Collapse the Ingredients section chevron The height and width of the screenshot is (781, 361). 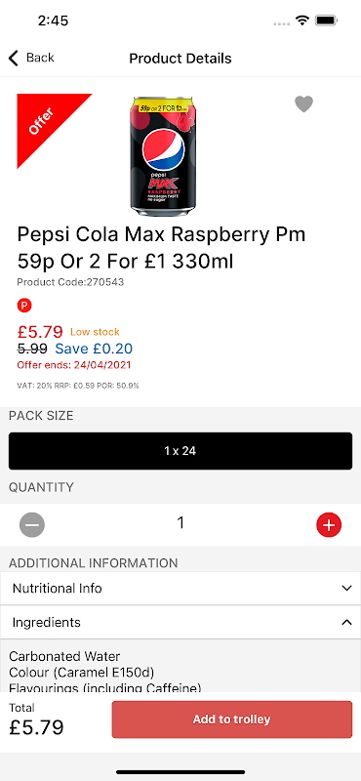click(347, 622)
